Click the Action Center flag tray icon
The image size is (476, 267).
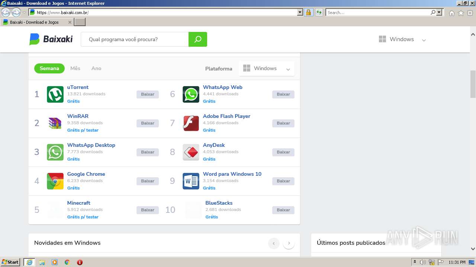tap(441, 262)
